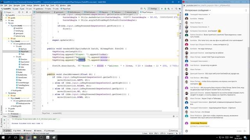This screenshot has height=140, width=250.
Task: Open the Refactor menu
Action: click(36, 5)
